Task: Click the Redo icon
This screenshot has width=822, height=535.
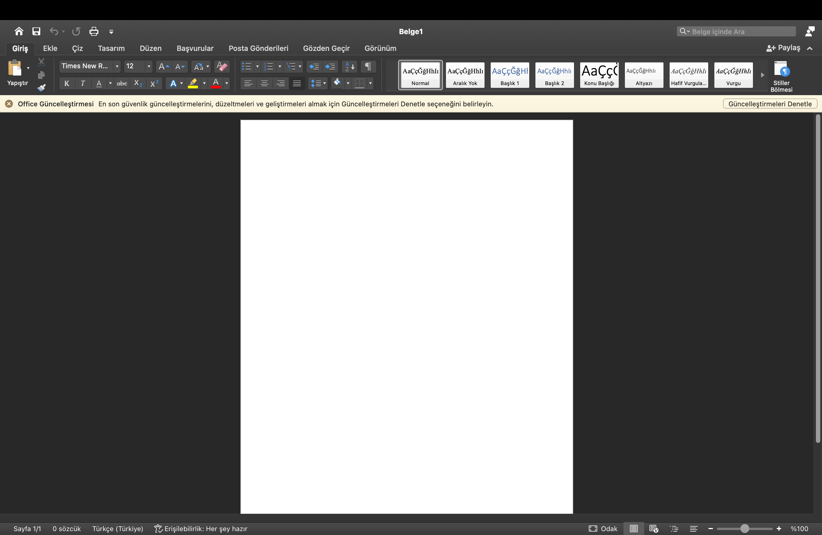Action: (76, 31)
